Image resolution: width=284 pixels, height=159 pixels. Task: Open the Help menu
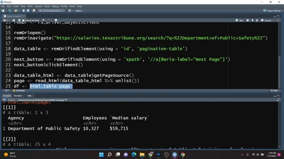[x=79, y=6]
